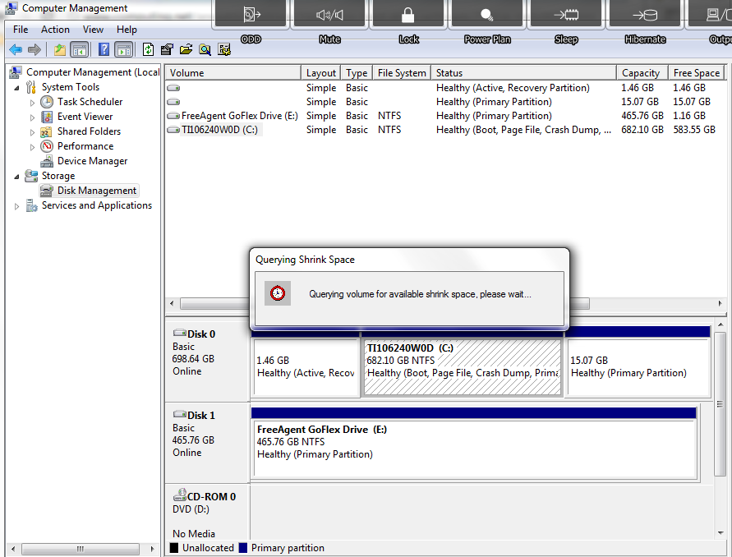This screenshot has width=732, height=557.
Task: Sort by the File System column header
Action: pos(402,73)
